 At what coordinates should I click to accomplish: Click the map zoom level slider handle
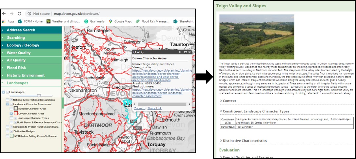[71, 82]
